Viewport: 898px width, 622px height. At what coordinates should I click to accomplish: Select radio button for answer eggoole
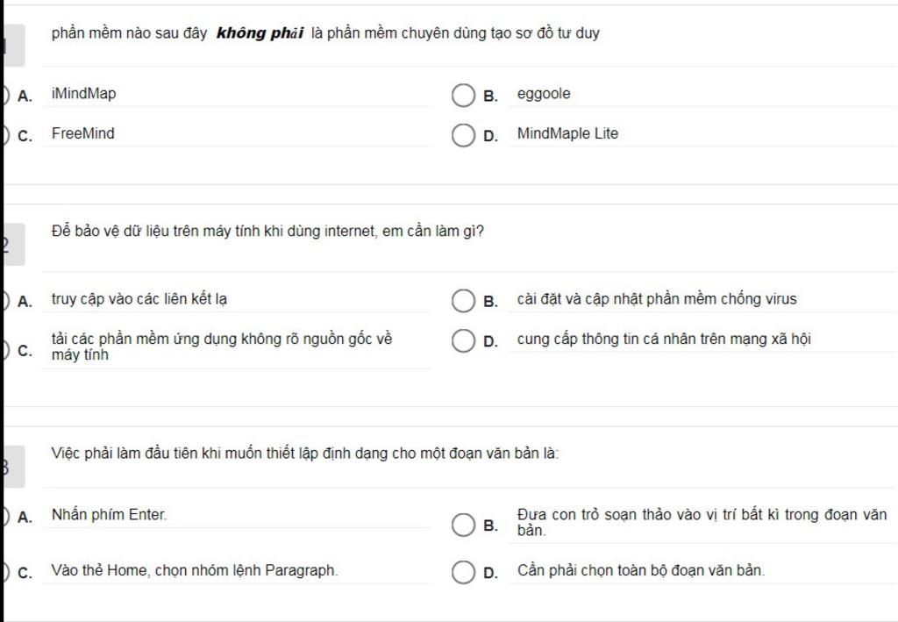point(463,96)
